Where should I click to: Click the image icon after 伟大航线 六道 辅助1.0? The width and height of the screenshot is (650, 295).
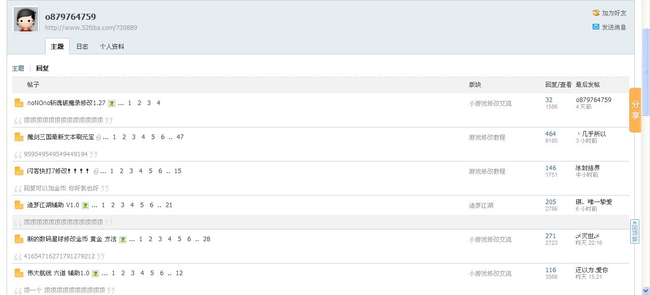pos(95,273)
